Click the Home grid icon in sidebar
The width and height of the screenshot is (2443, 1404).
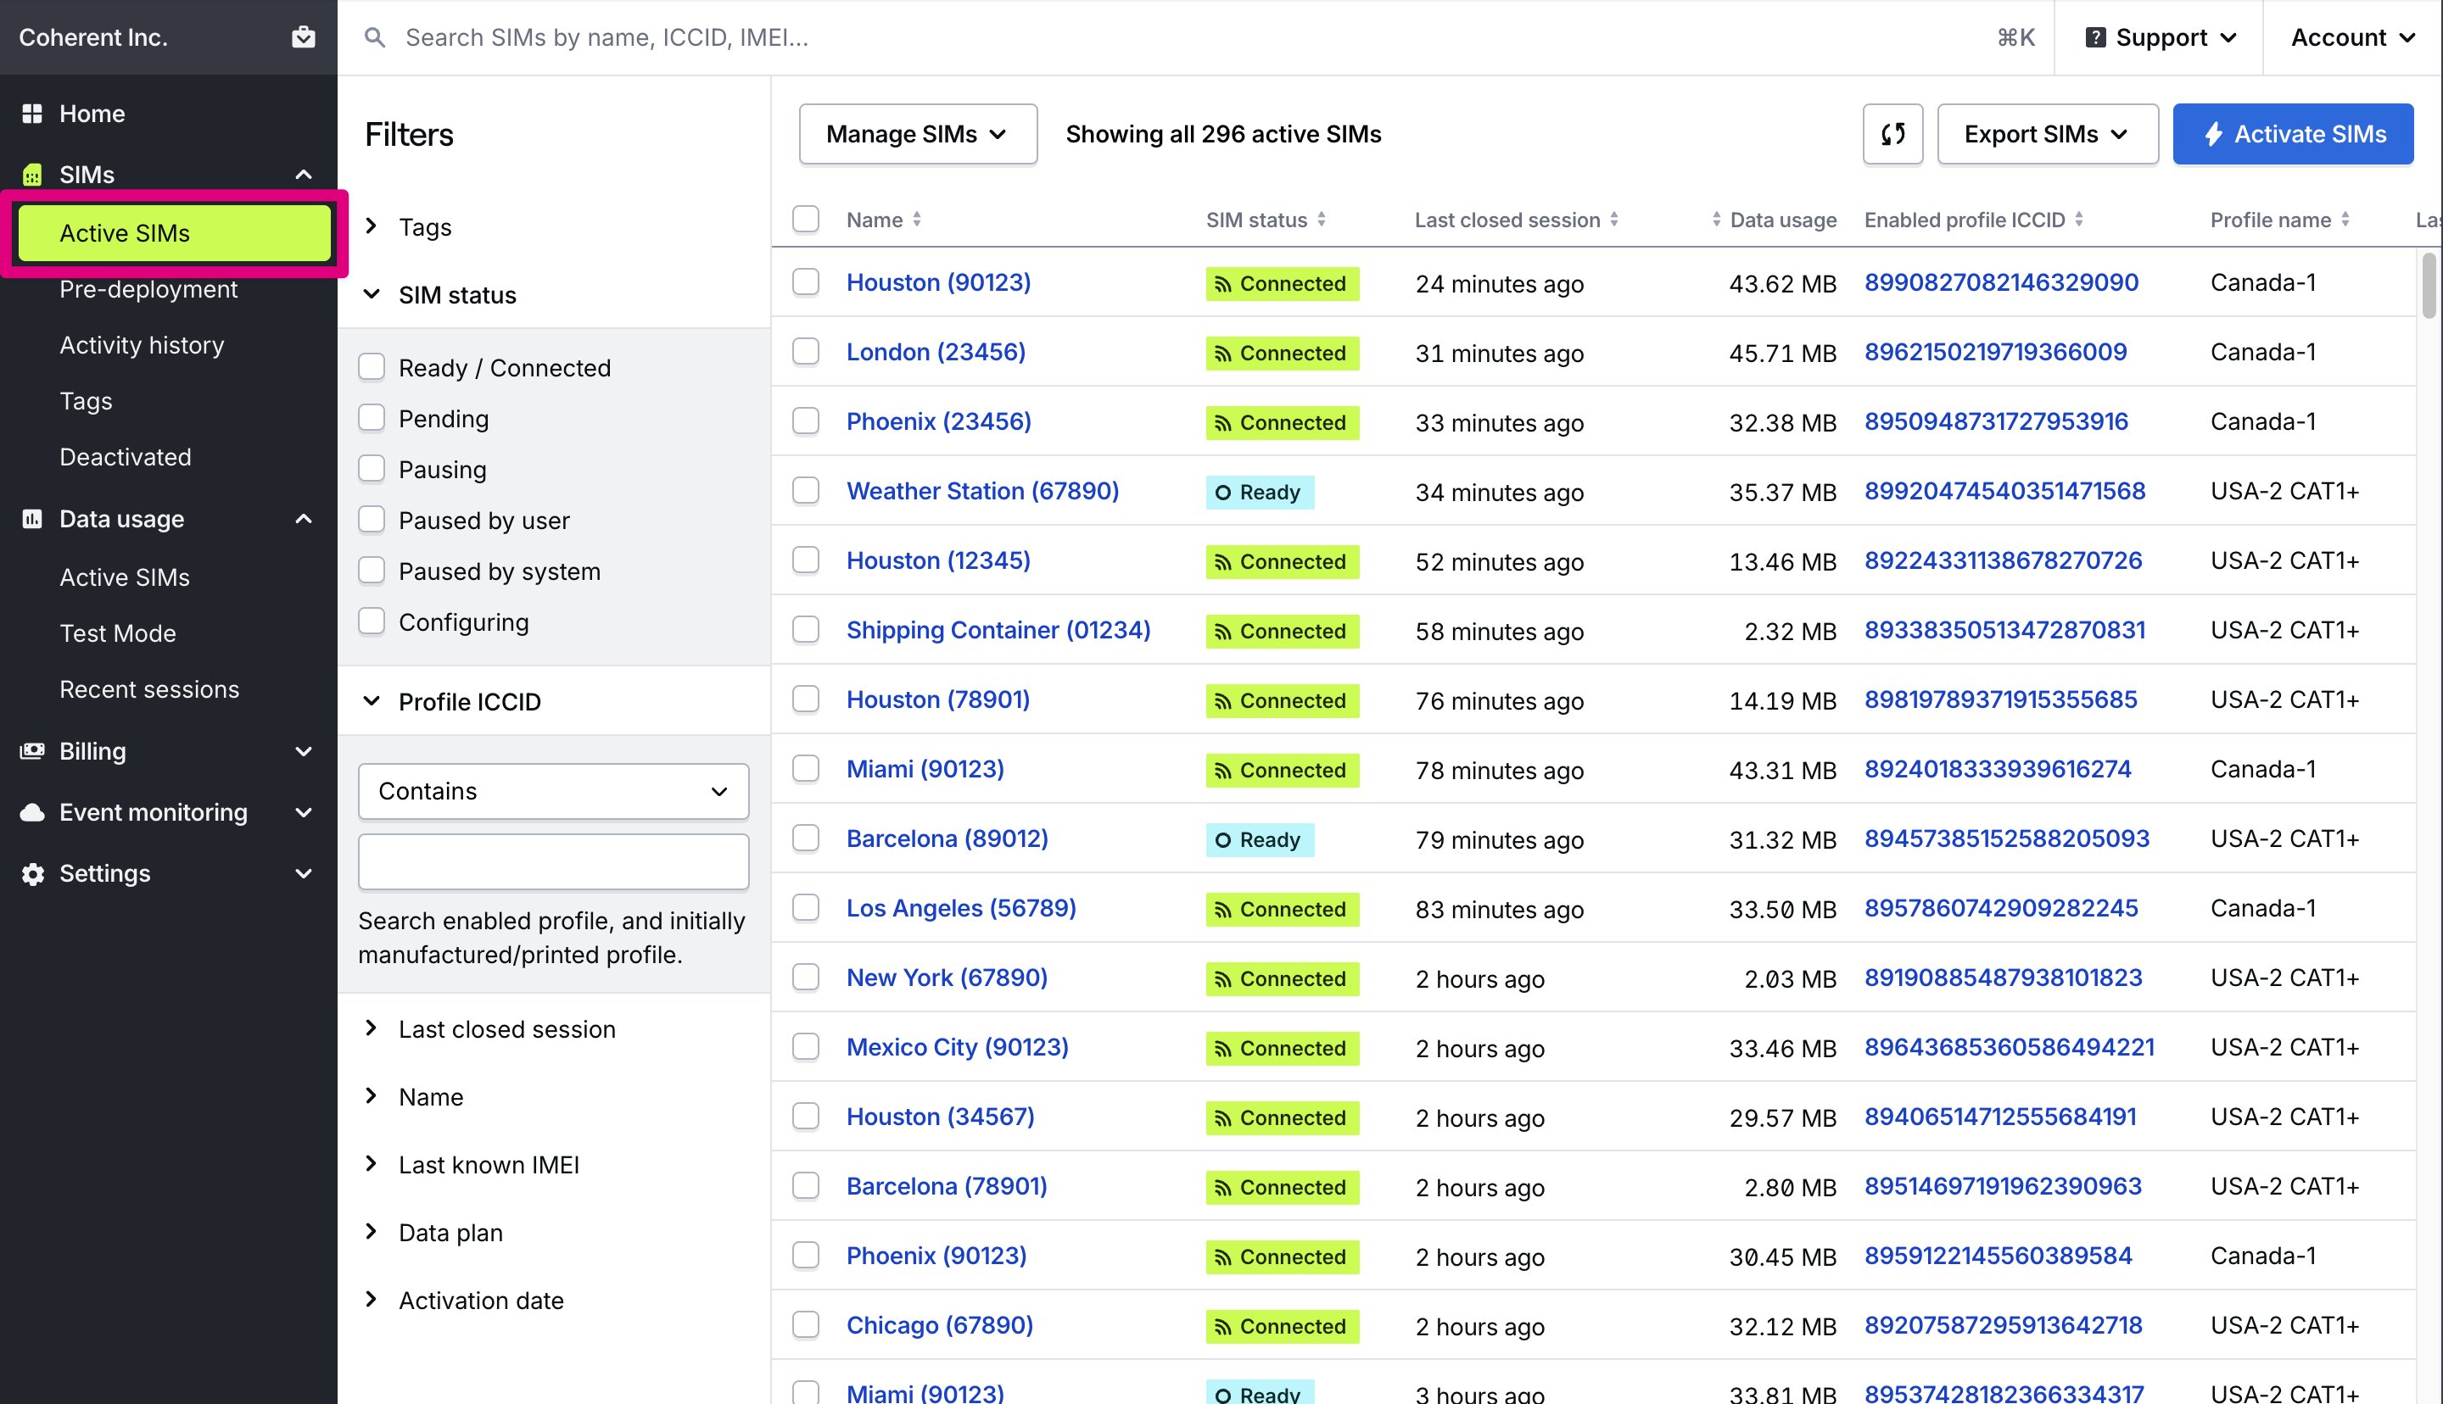[x=32, y=114]
